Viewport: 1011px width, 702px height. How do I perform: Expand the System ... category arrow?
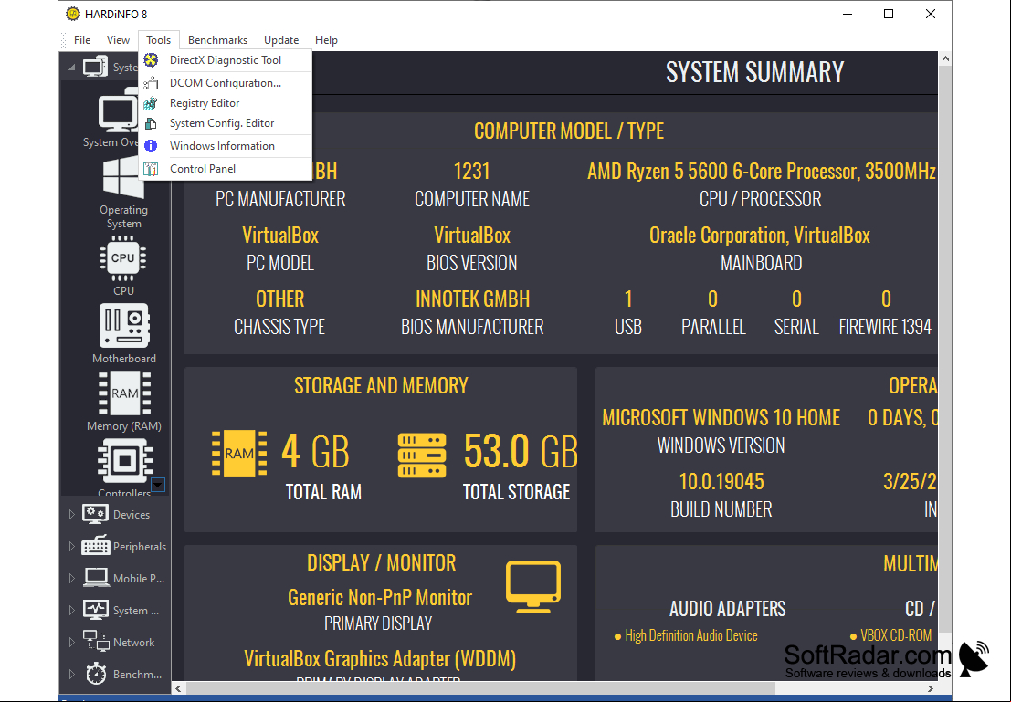71,610
